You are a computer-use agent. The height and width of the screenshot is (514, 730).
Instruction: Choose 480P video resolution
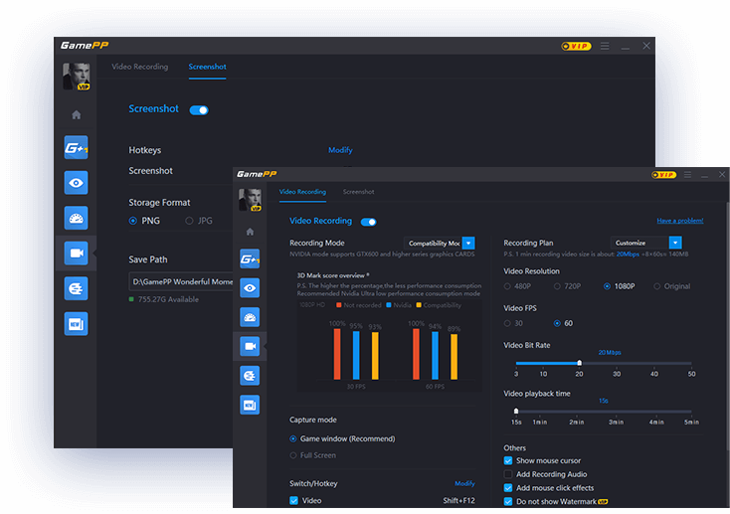pos(507,286)
